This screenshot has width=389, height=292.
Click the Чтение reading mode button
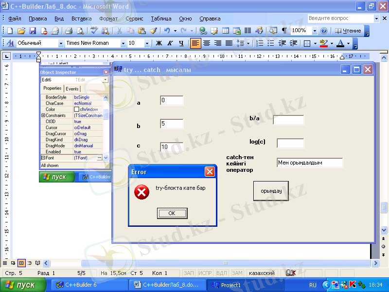point(348,31)
